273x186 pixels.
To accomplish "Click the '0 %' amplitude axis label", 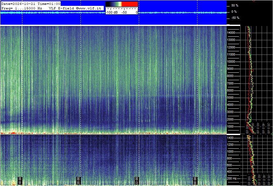I will coord(234,12).
